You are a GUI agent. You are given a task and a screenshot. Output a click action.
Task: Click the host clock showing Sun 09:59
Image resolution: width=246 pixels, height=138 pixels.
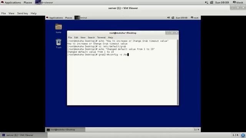click(x=222, y=3)
